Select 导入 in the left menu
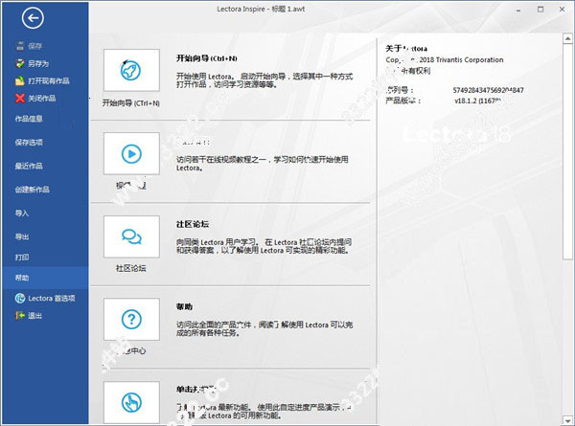 [x=22, y=213]
